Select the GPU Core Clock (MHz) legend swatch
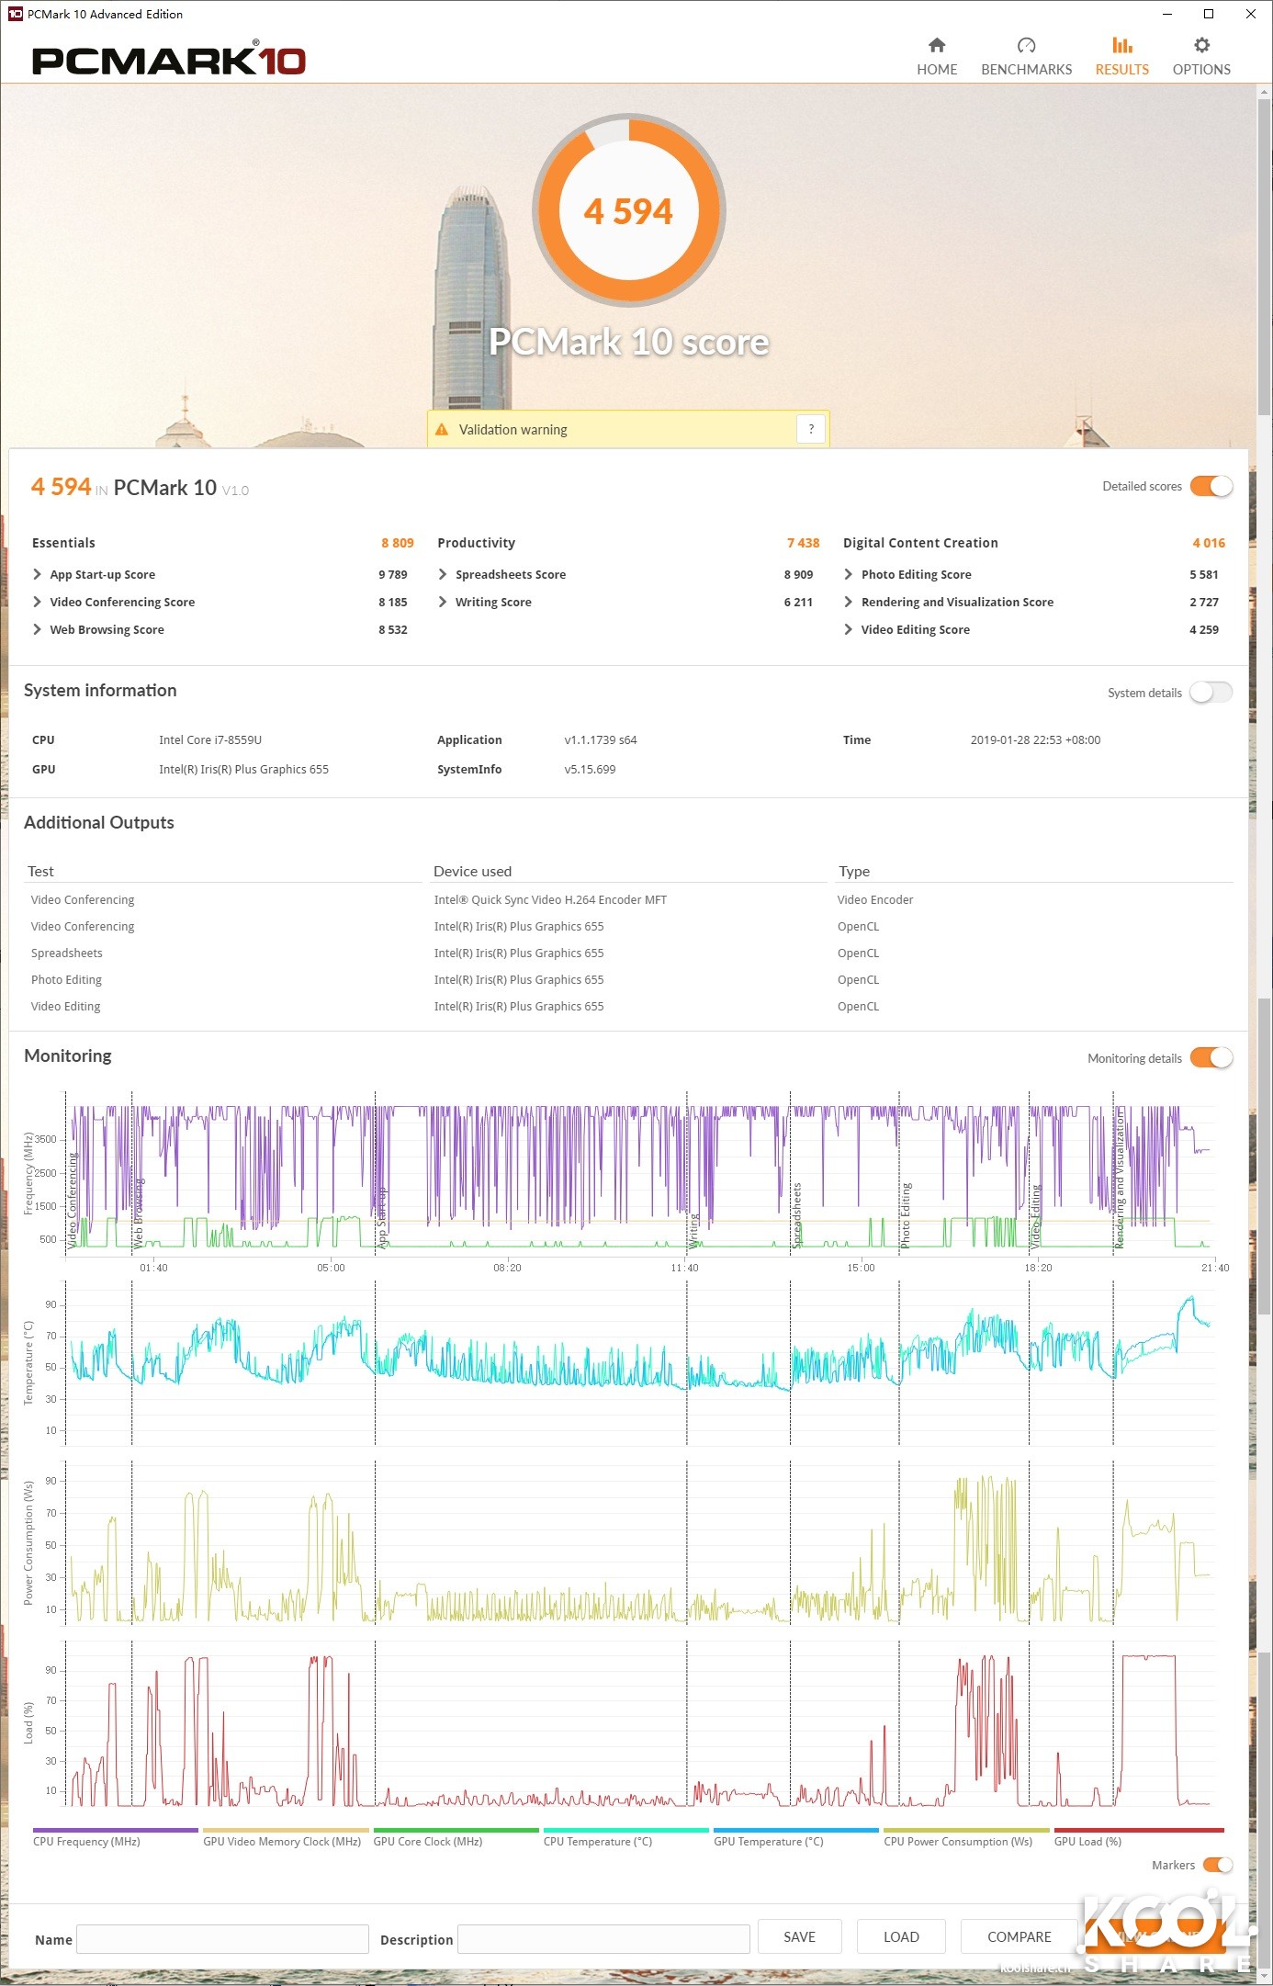 tap(456, 1830)
